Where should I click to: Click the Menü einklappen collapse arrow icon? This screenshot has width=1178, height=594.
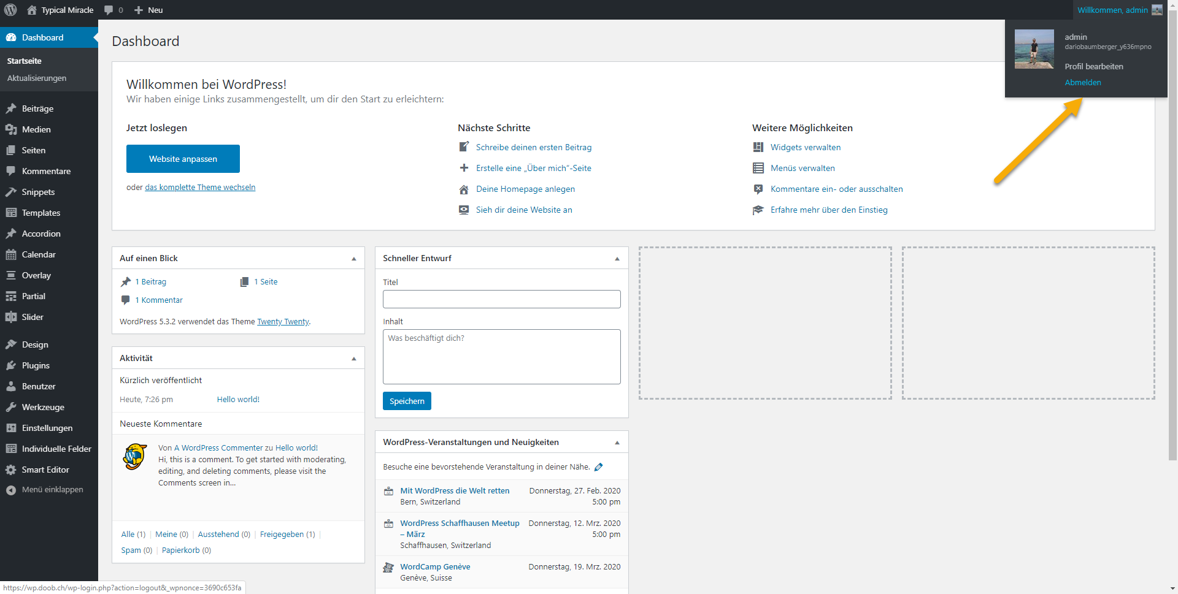click(x=11, y=490)
